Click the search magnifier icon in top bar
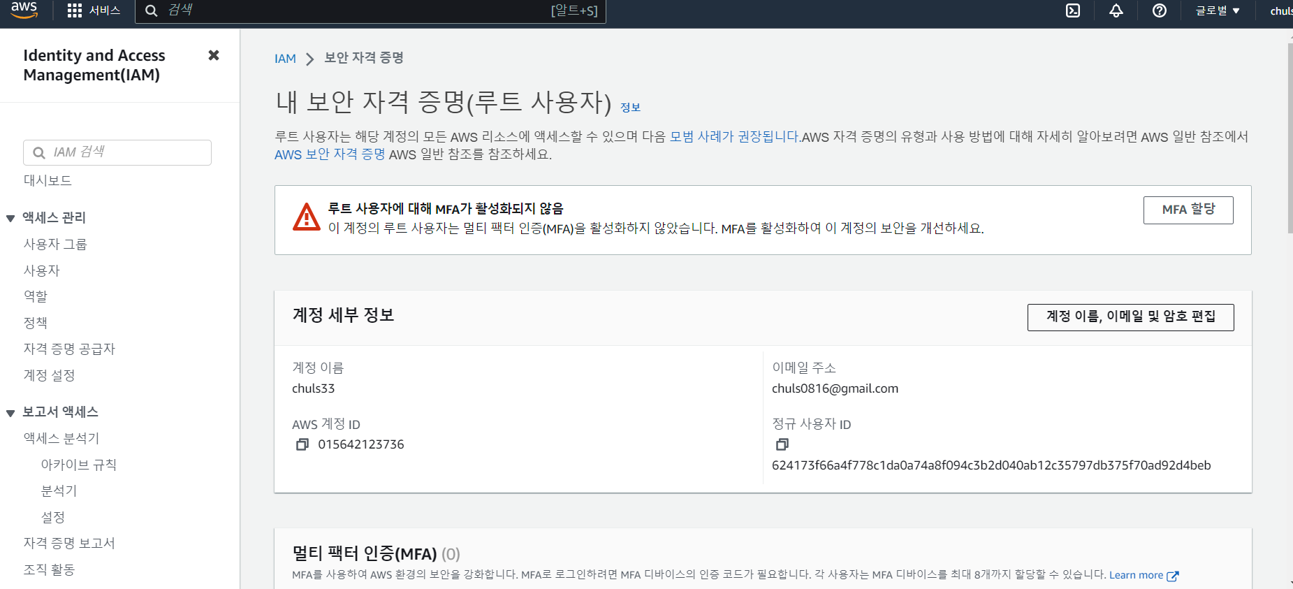 [151, 10]
